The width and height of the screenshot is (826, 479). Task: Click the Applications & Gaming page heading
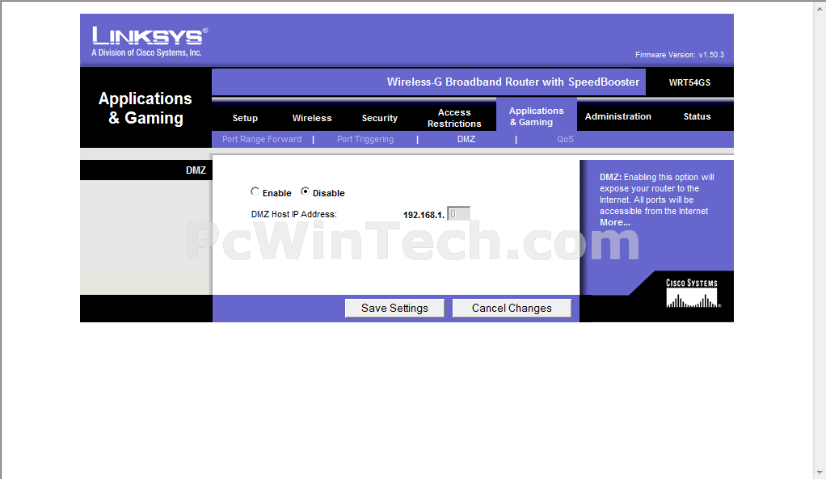click(145, 108)
